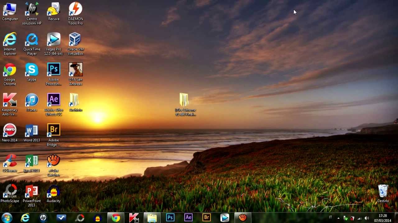Select Adobe After Effects CC icon
398x223 pixels.
pos(53,105)
